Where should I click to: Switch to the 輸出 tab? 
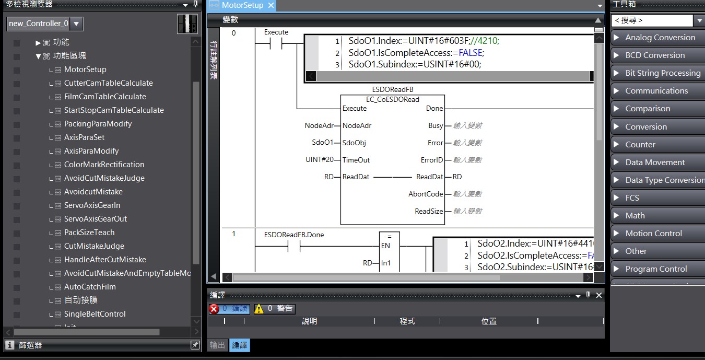[x=218, y=345]
